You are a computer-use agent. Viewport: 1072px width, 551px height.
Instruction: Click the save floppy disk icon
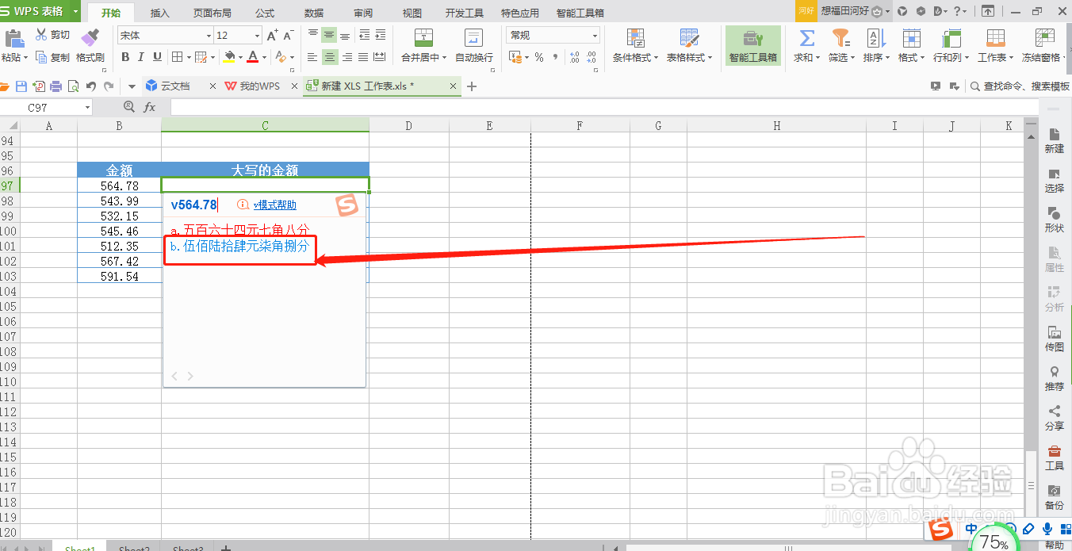(x=22, y=86)
